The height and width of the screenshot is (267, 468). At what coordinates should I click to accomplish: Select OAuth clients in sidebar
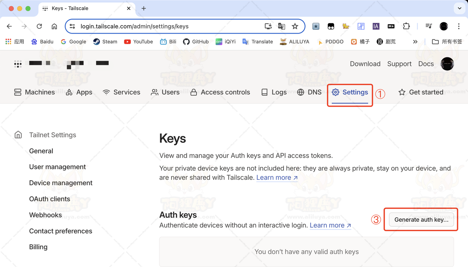[49, 199]
